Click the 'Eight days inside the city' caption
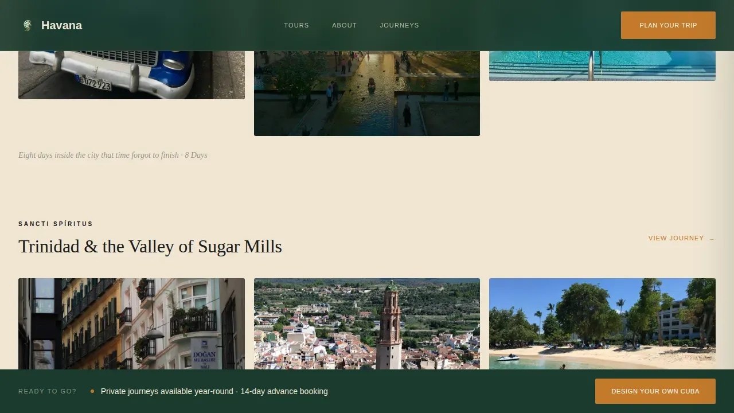 point(113,155)
